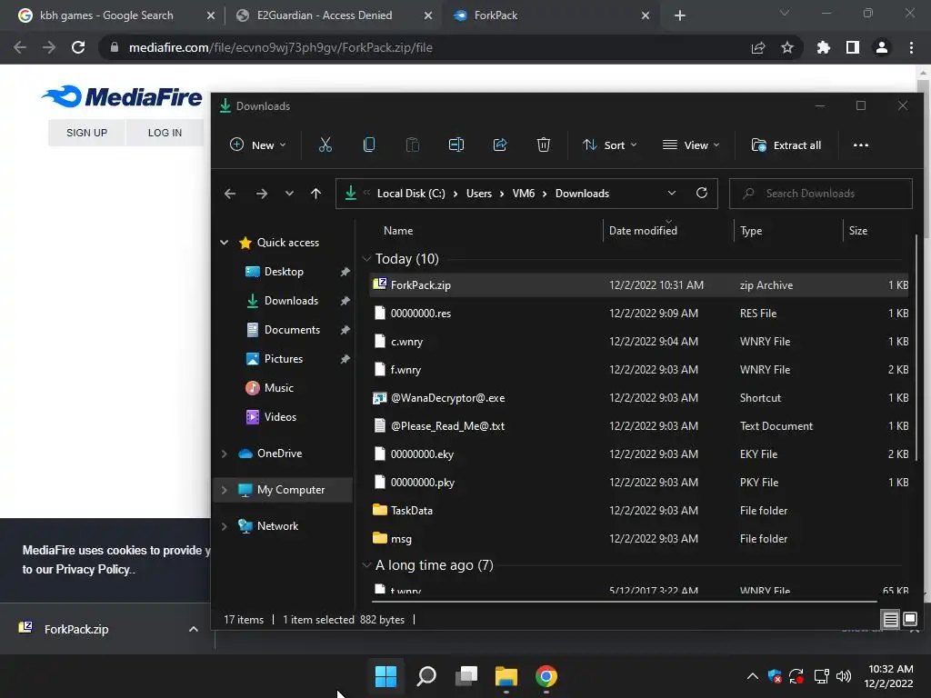931x698 pixels.
Task: Click the Share icon in Explorer toolbar
Action: (x=500, y=145)
